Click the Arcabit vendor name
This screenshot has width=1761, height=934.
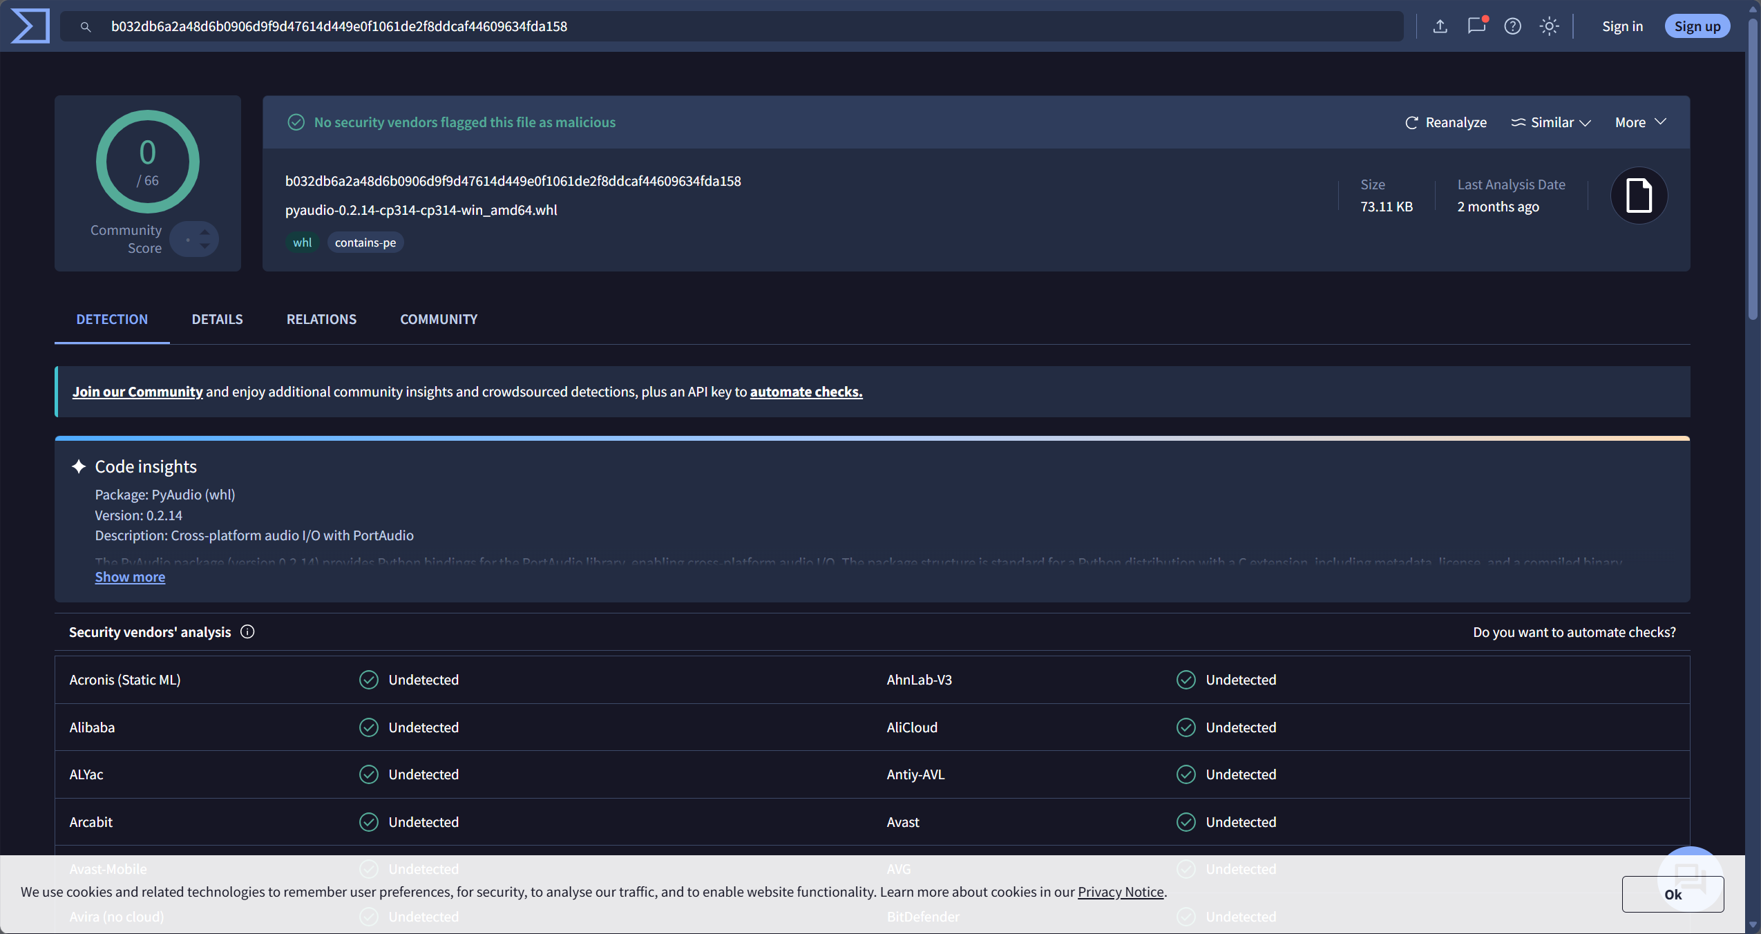(91, 822)
